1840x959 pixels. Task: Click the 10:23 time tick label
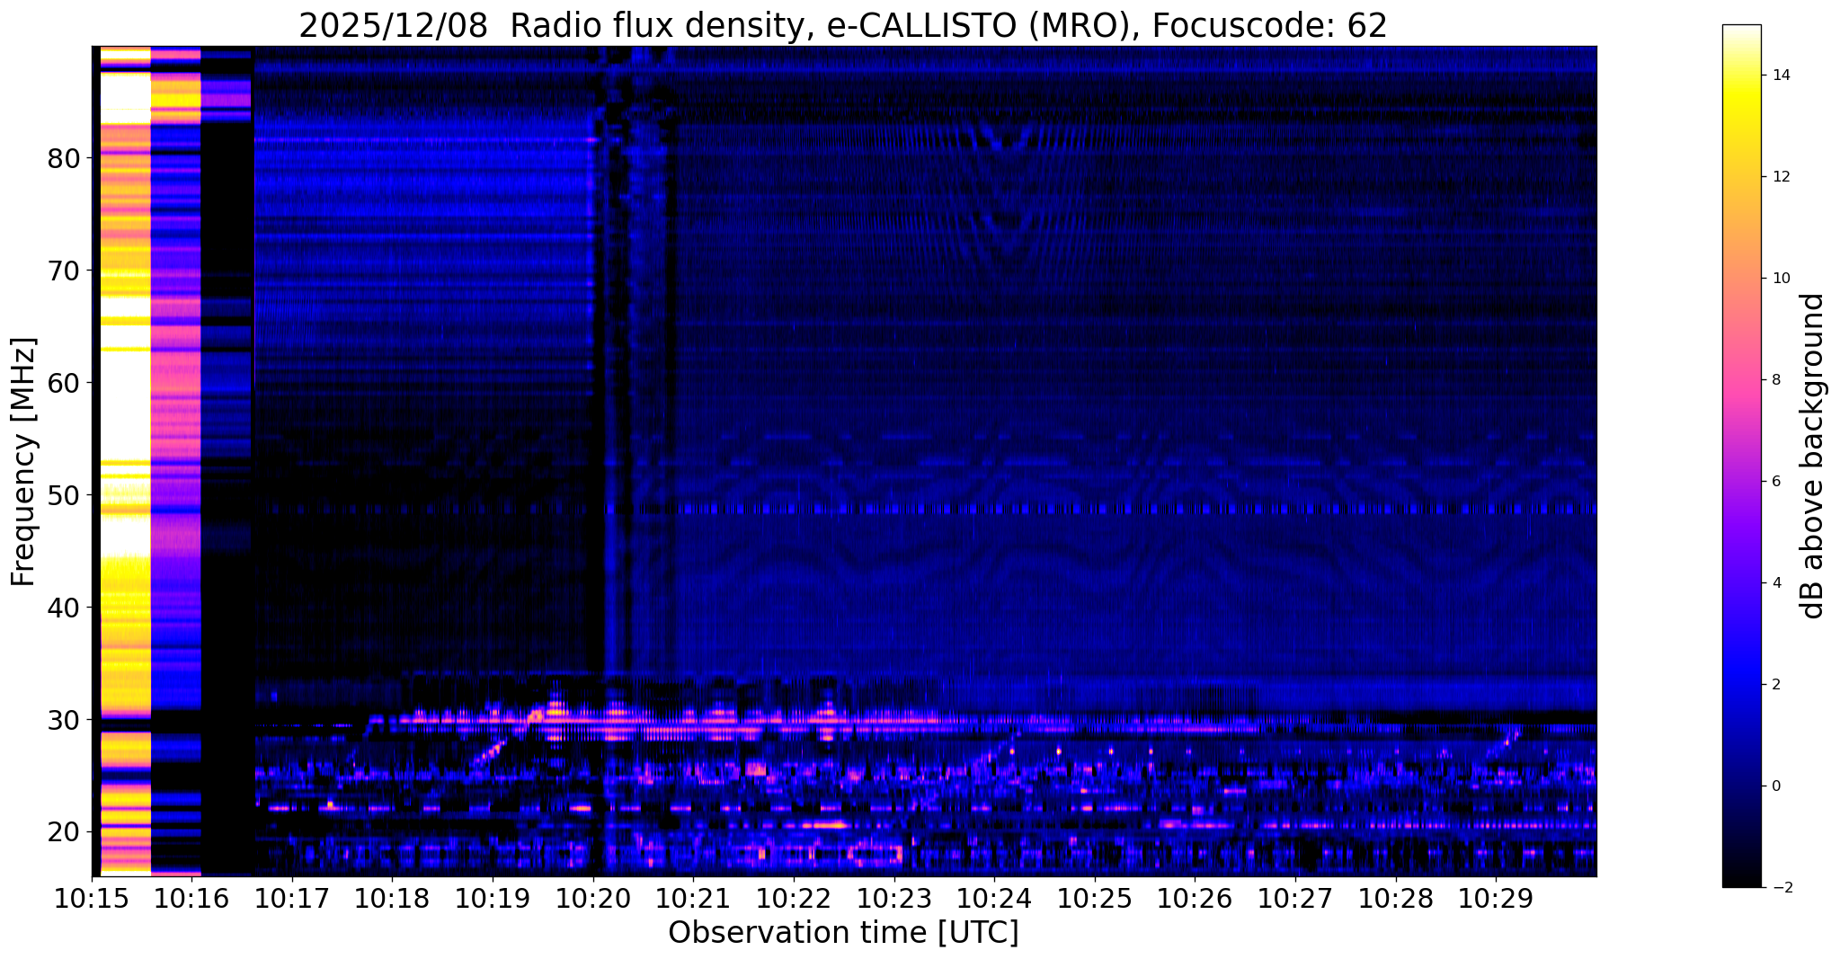(894, 899)
